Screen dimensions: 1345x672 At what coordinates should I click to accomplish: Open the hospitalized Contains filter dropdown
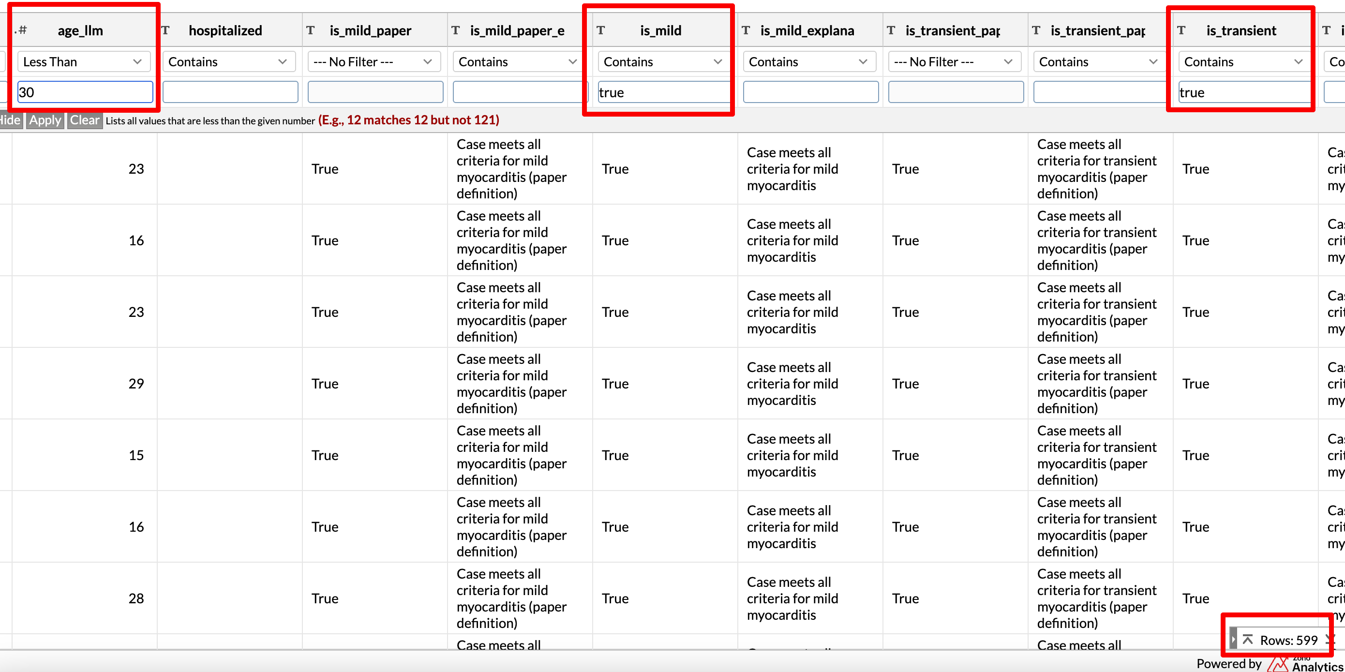click(229, 61)
